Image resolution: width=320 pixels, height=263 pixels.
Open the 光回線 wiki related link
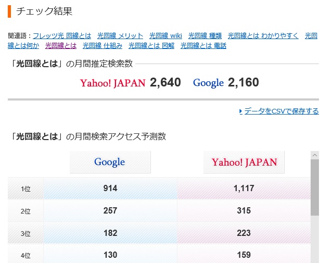click(x=165, y=36)
